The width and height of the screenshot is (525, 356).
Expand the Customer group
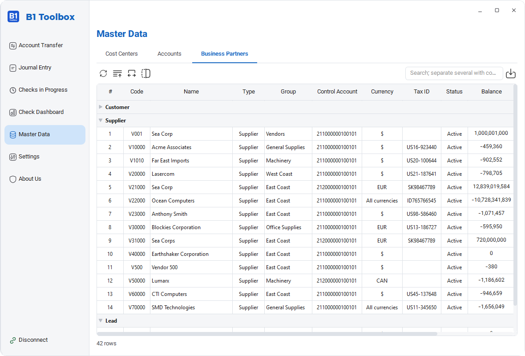101,107
